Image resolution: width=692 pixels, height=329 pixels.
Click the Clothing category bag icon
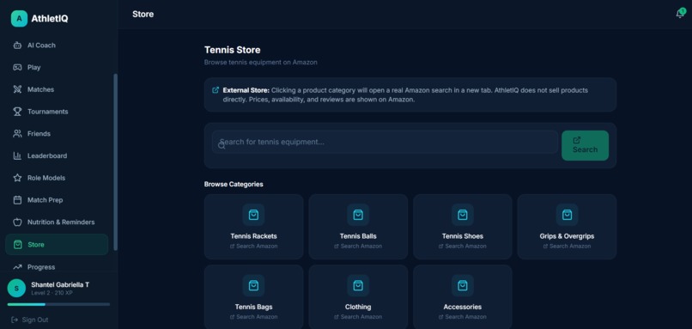click(358, 285)
